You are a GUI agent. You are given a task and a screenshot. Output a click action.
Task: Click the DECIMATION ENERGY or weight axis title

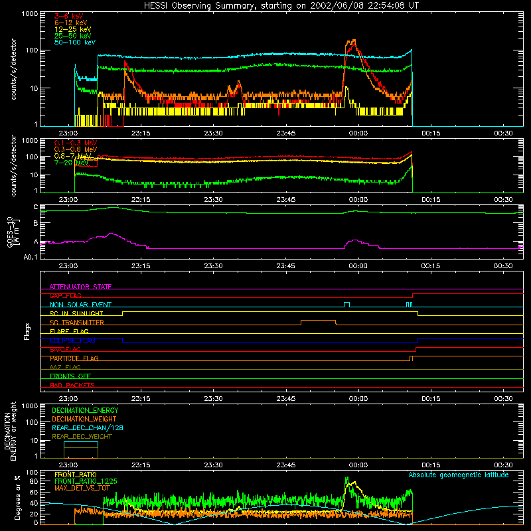(10, 431)
